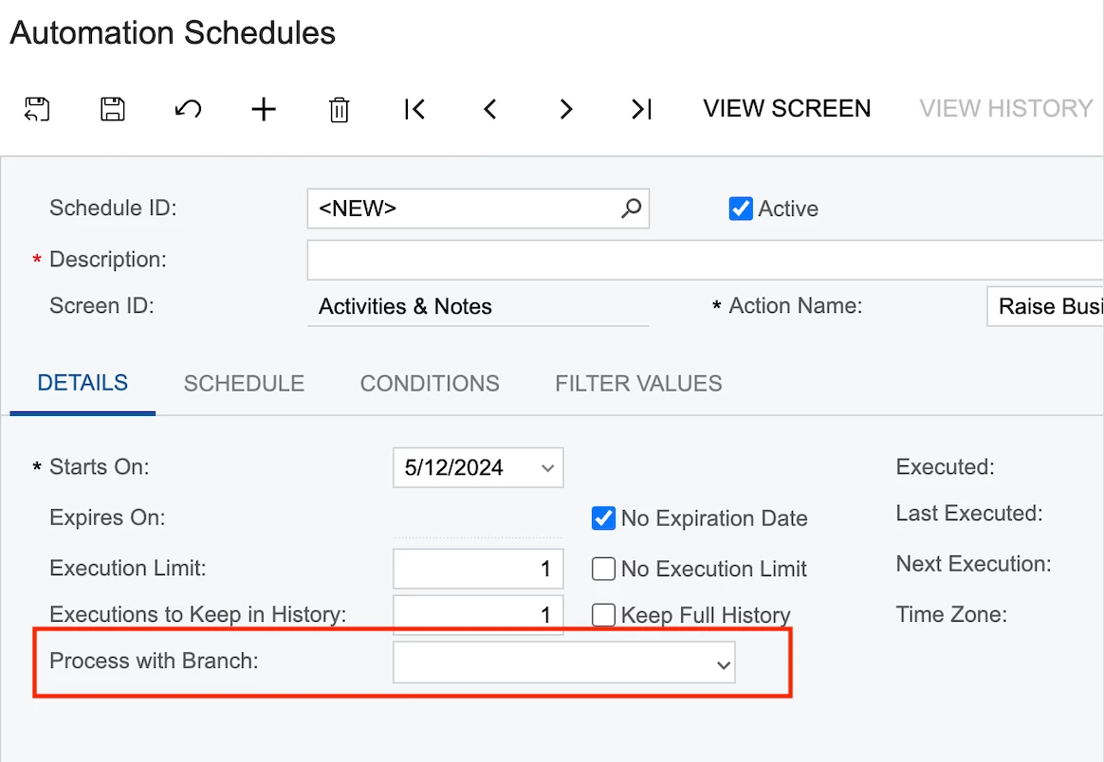Expand the Process with Branch dropdown
This screenshot has height=762, width=1104.
[x=724, y=665]
